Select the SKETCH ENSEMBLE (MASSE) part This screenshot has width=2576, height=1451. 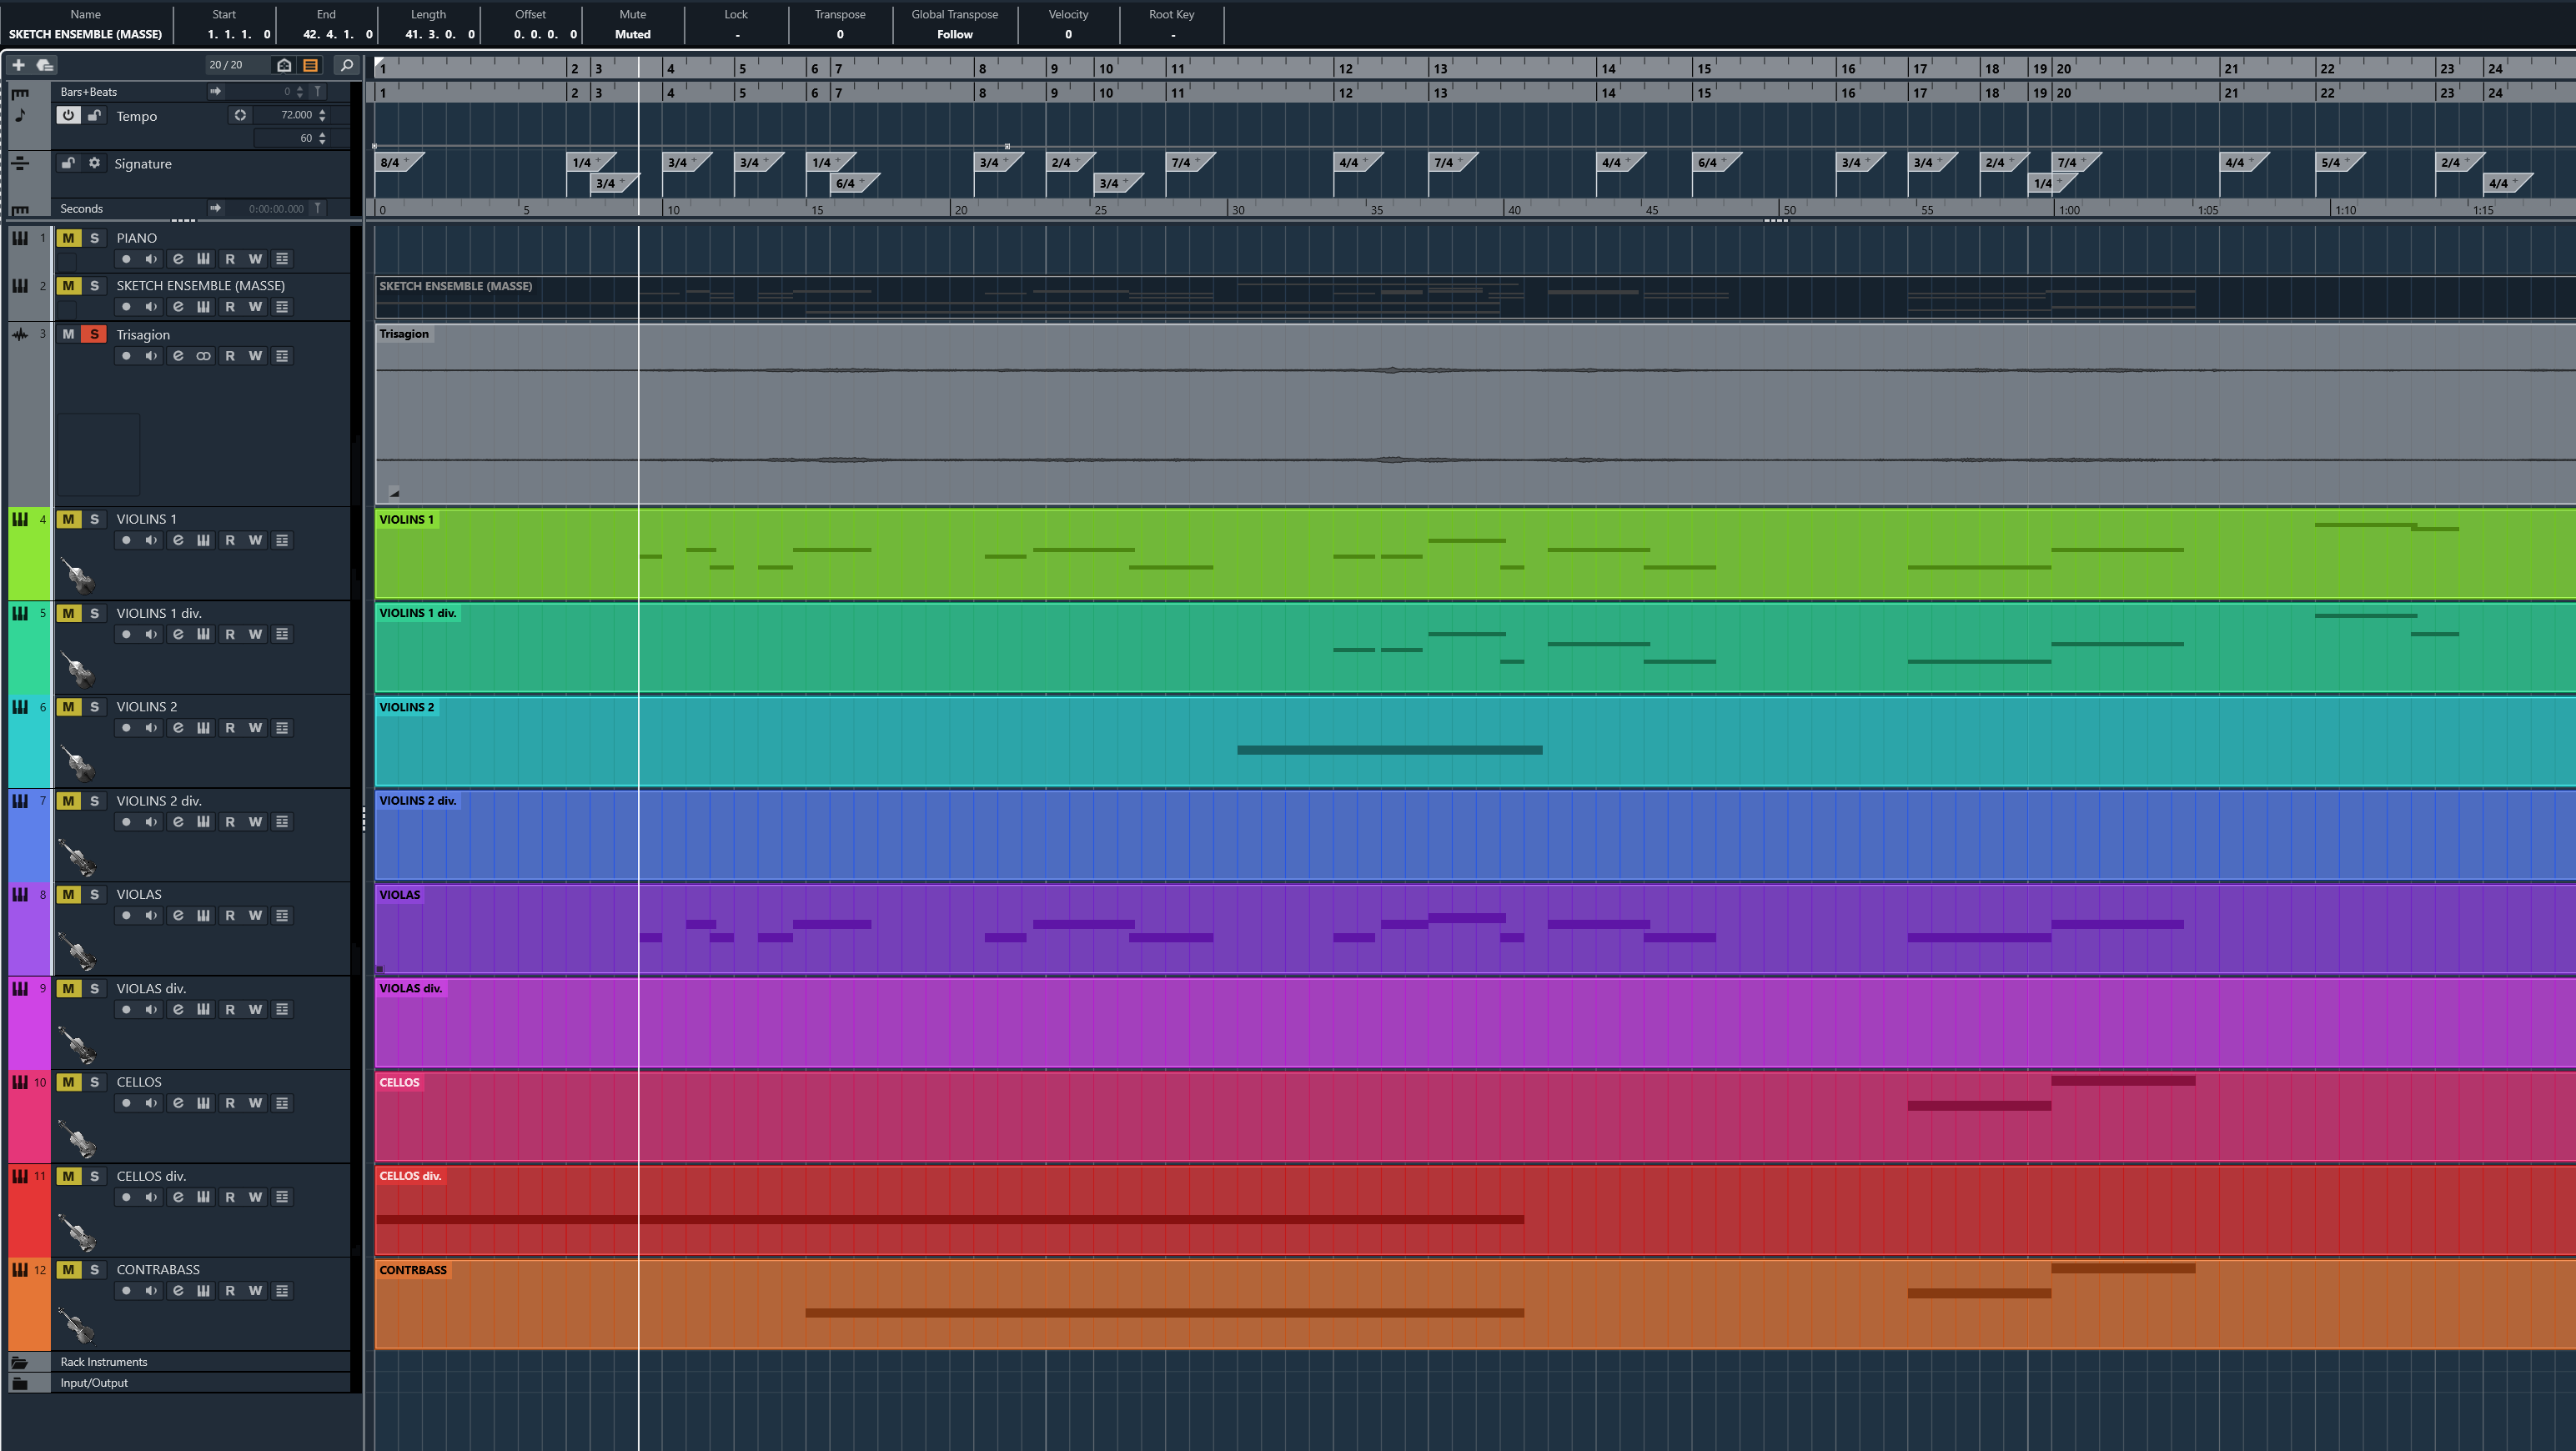[1475, 297]
